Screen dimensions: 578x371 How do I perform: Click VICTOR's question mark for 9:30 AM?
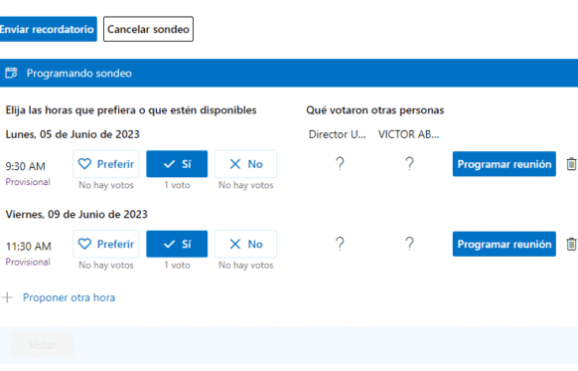(409, 163)
